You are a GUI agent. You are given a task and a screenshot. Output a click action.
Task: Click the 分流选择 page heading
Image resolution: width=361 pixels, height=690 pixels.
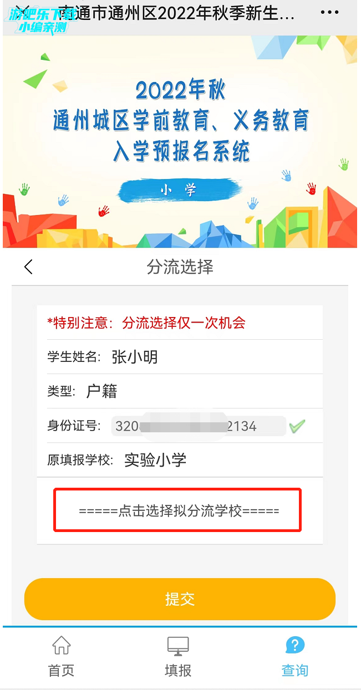point(180,267)
